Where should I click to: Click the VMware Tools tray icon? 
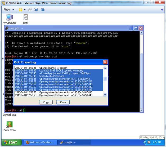pyautogui.click(x=149, y=142)
